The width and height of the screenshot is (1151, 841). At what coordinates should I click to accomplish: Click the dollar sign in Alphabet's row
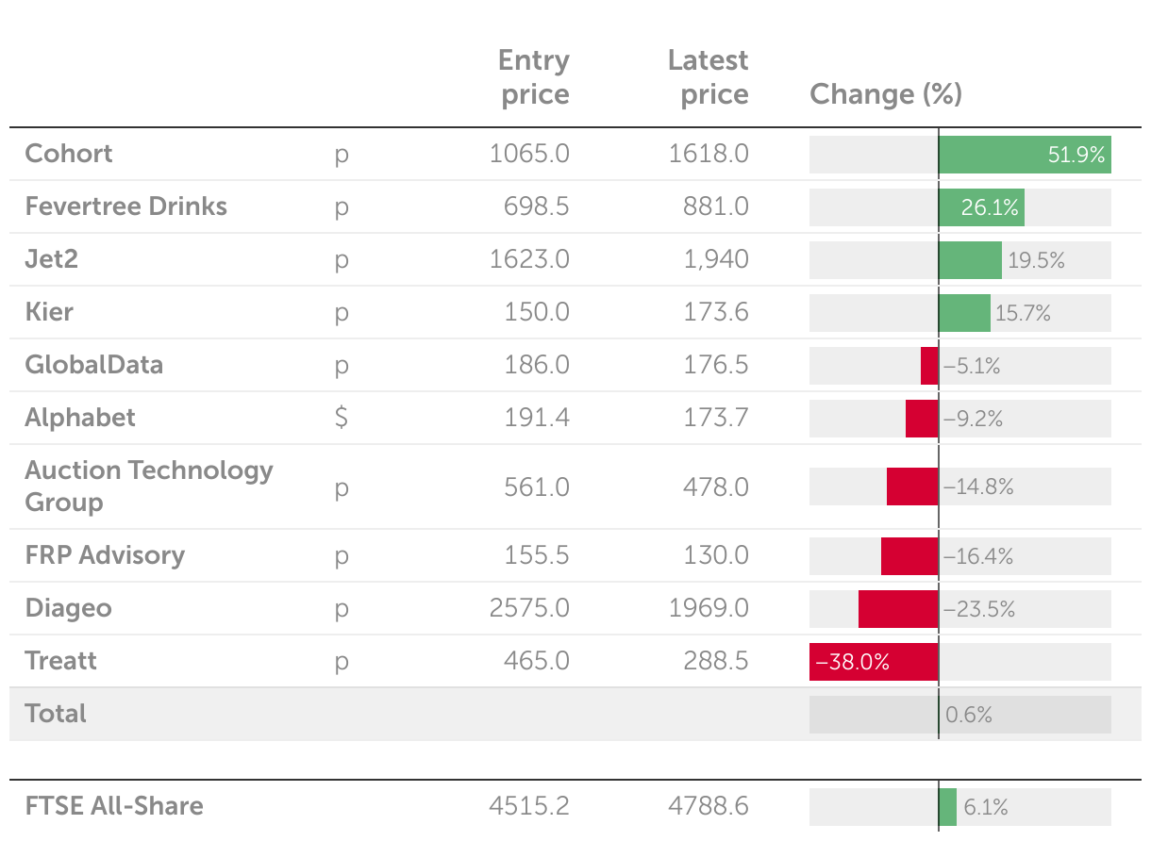tap(342, 418)
